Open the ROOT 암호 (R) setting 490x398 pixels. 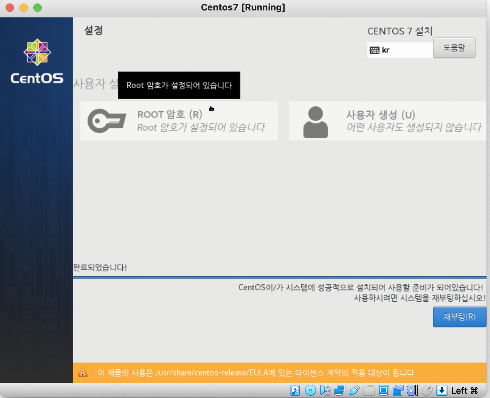click(x=179, y=121)
